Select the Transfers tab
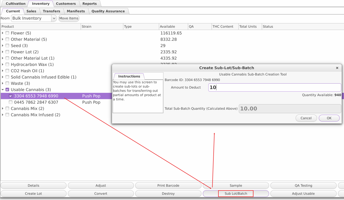Image resolution: width=344 pixels, height=200 pixels. (x=51, y=11)
